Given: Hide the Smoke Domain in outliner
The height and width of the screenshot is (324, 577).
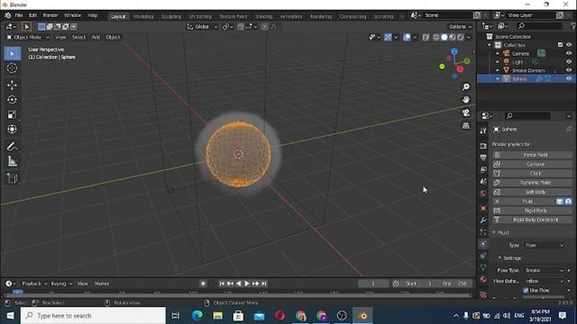Looking at the screenshot, I should (x=569, y=70).
